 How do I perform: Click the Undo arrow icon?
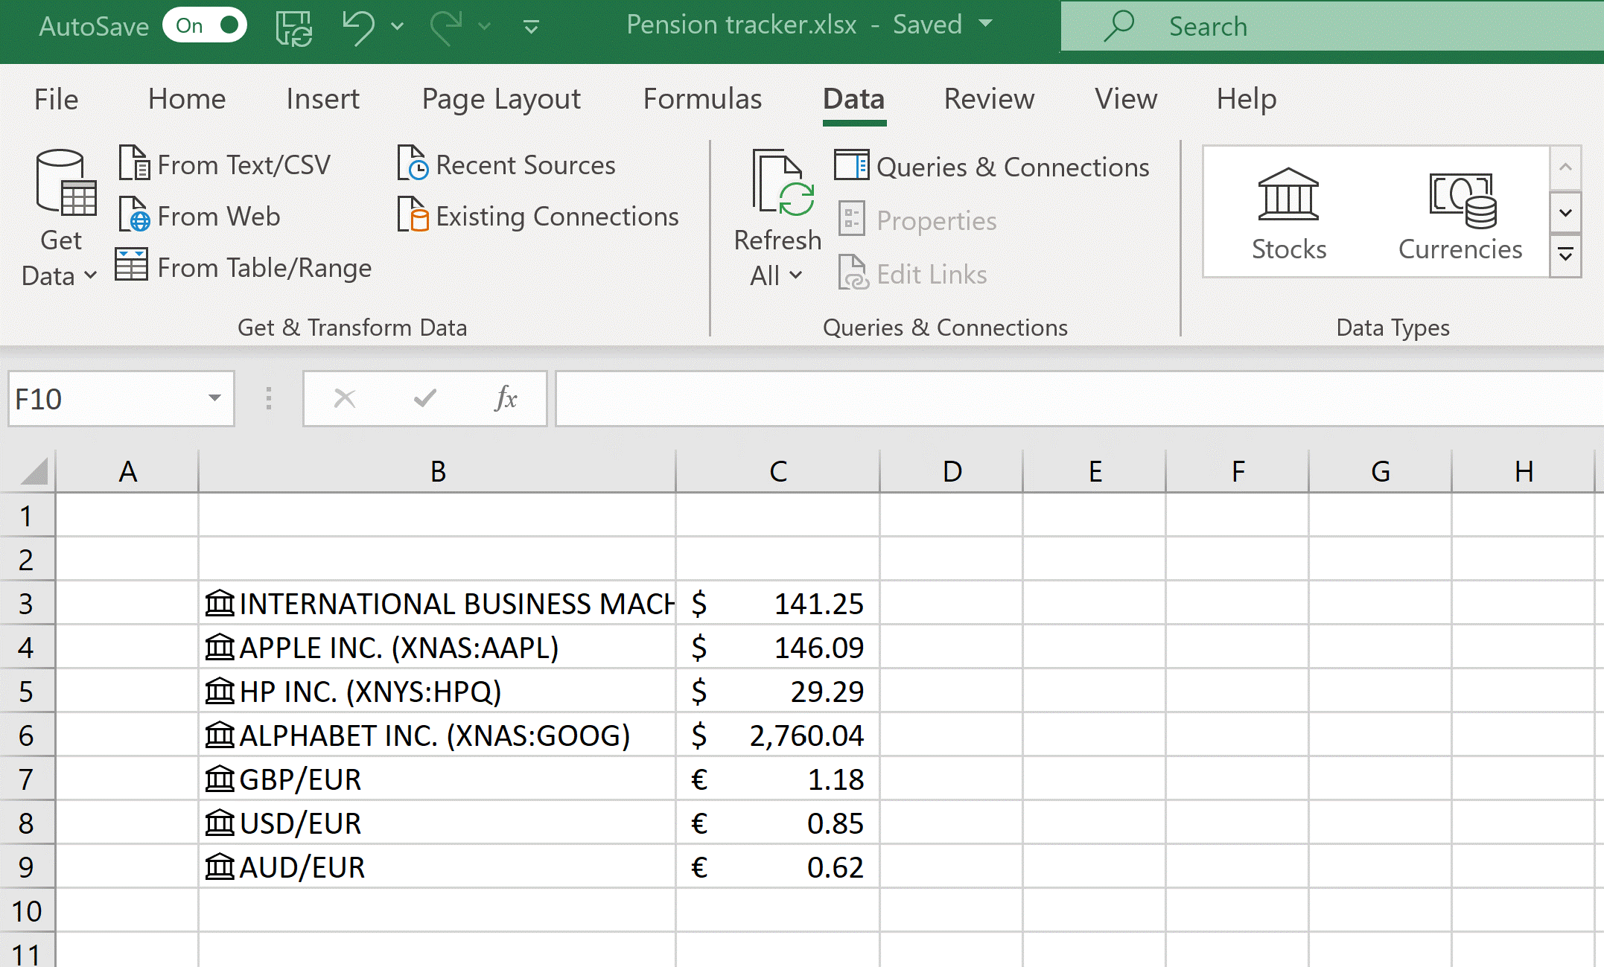pos(358,28)
